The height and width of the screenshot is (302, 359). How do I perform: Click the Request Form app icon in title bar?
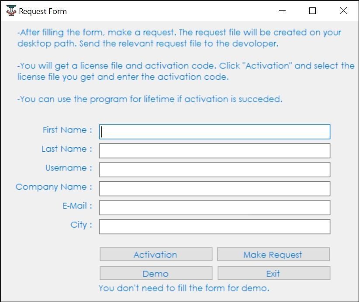(x=11, y=11)
